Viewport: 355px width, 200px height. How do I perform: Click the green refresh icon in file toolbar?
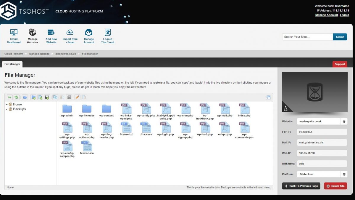pyautogui.click(x=17, y=97)
